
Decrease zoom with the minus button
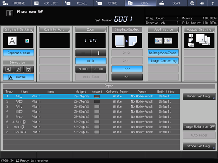[x=83, y=53]
